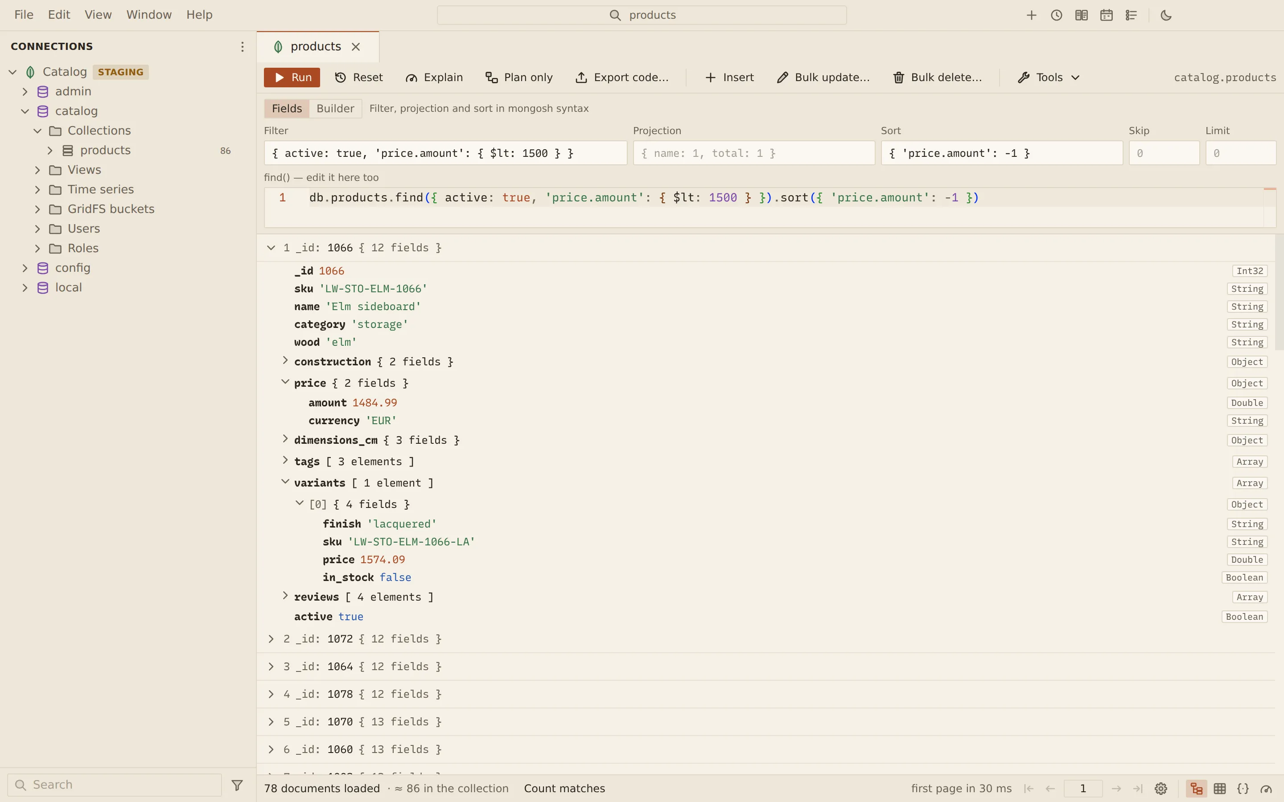Open Bulk update dialog

[x=823, y=78]
